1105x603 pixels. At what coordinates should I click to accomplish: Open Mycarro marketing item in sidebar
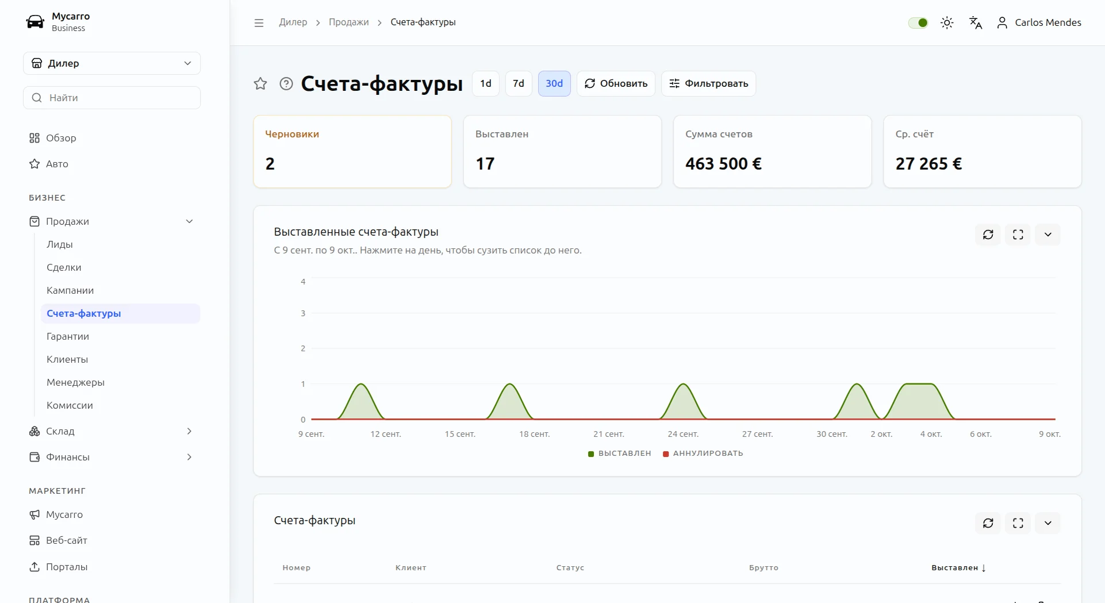point(112,514)
